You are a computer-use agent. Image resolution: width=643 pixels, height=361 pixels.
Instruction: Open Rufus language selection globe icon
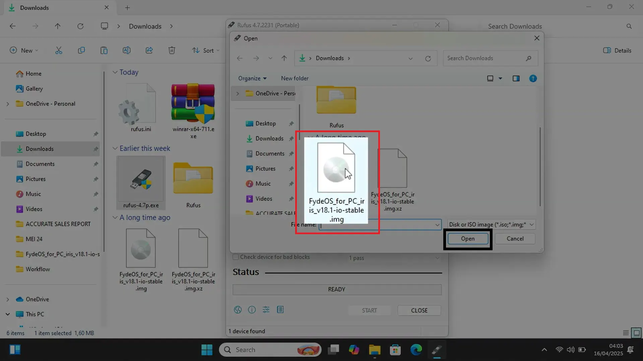coord(238,310)
